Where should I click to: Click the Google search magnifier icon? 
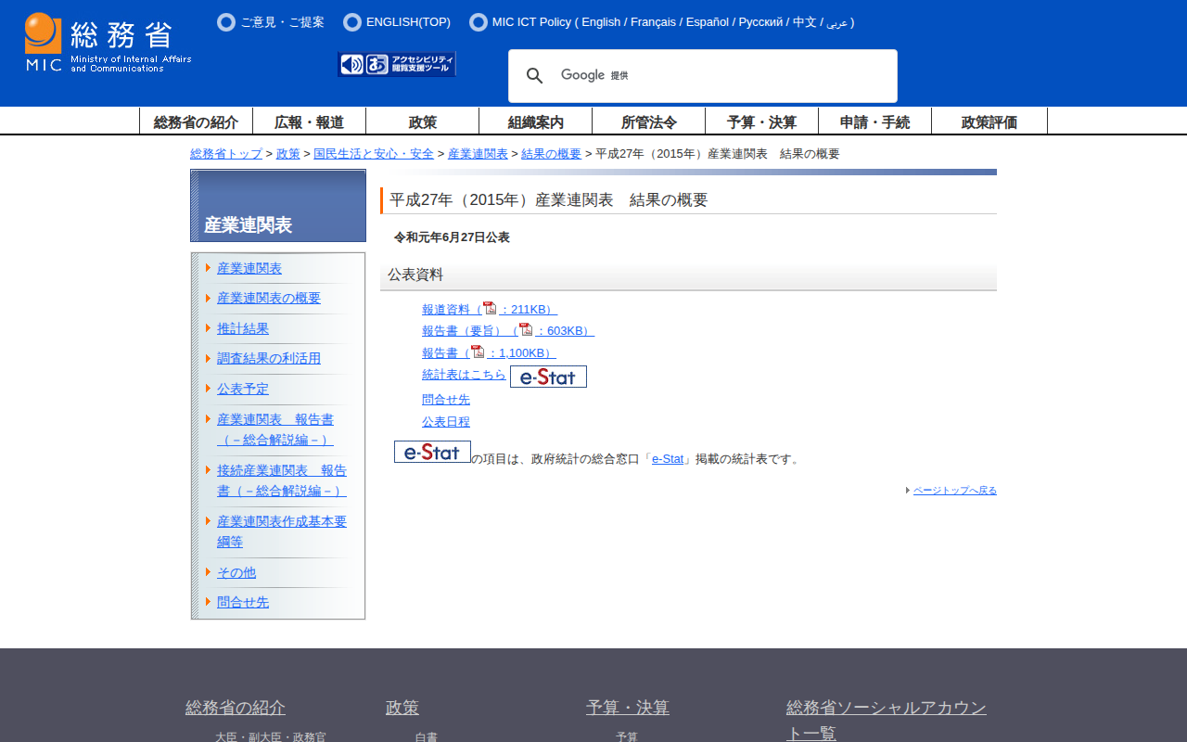534,76
